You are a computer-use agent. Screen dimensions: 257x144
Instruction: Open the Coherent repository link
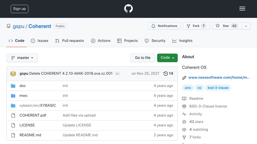(x=40, y=26)
